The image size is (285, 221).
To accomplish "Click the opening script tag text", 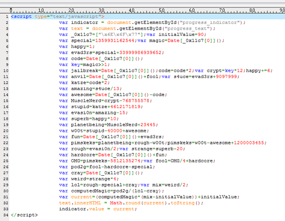I will (58, 17).
